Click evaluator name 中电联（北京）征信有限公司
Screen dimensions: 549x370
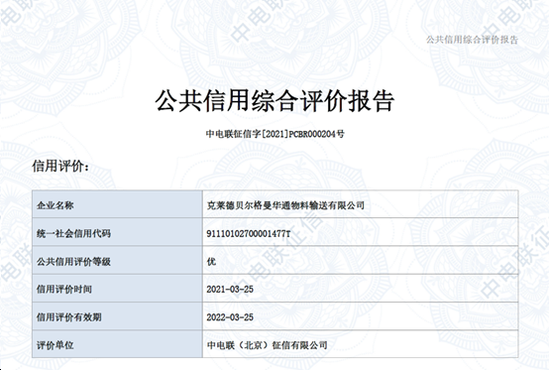pos(268,345)
